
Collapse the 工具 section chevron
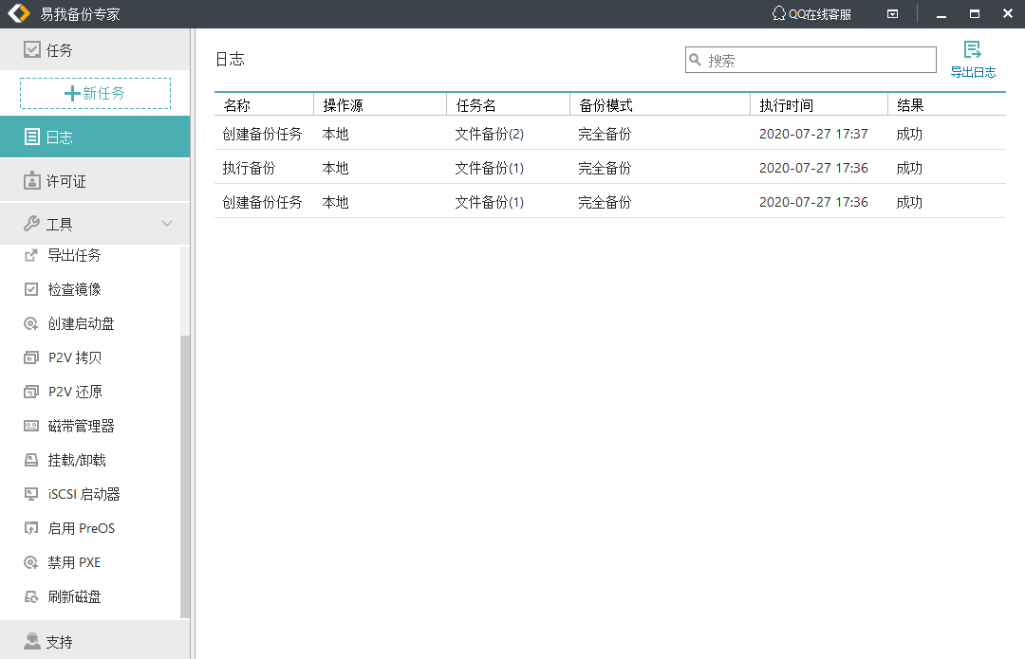pyautogui.click(x=167, y=224)
